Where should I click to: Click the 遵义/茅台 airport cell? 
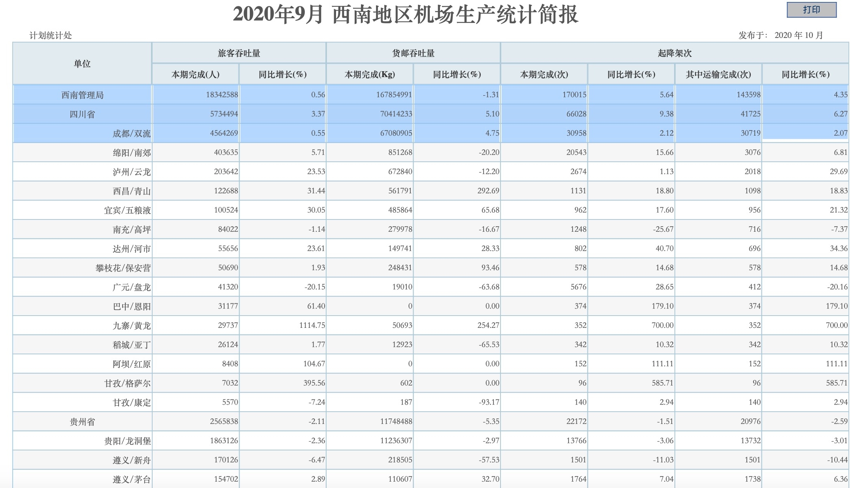[x=131, y=479]
